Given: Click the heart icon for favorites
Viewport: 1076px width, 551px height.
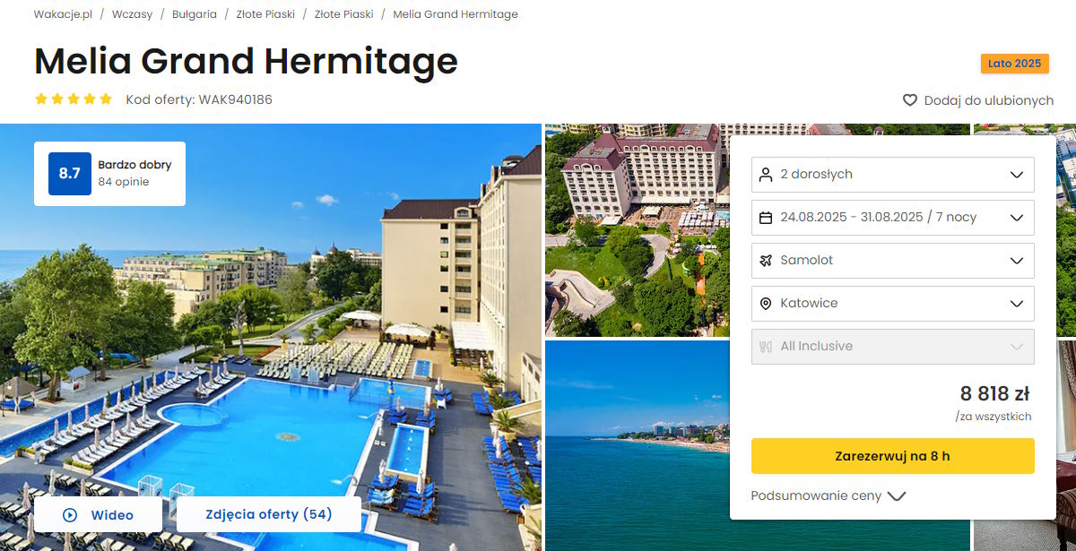Looking at the screenshot, I should 910,100.
